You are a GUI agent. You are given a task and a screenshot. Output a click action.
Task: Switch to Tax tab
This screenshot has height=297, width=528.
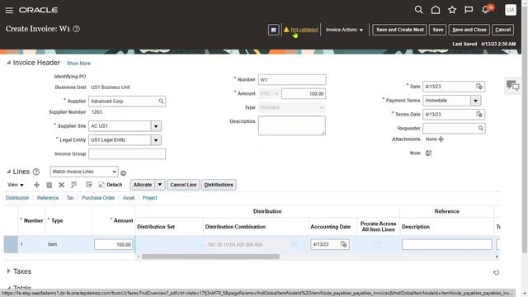(70, 198)
